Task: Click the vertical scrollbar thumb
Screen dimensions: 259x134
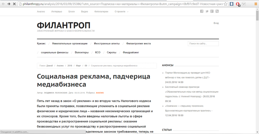Action: pos(257,15)
